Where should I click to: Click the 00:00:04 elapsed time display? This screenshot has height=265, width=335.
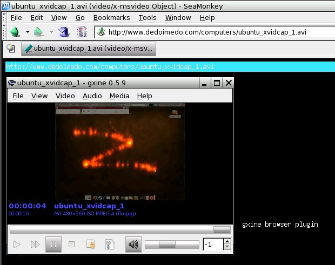pyautogui.click(x=28, y=206)
